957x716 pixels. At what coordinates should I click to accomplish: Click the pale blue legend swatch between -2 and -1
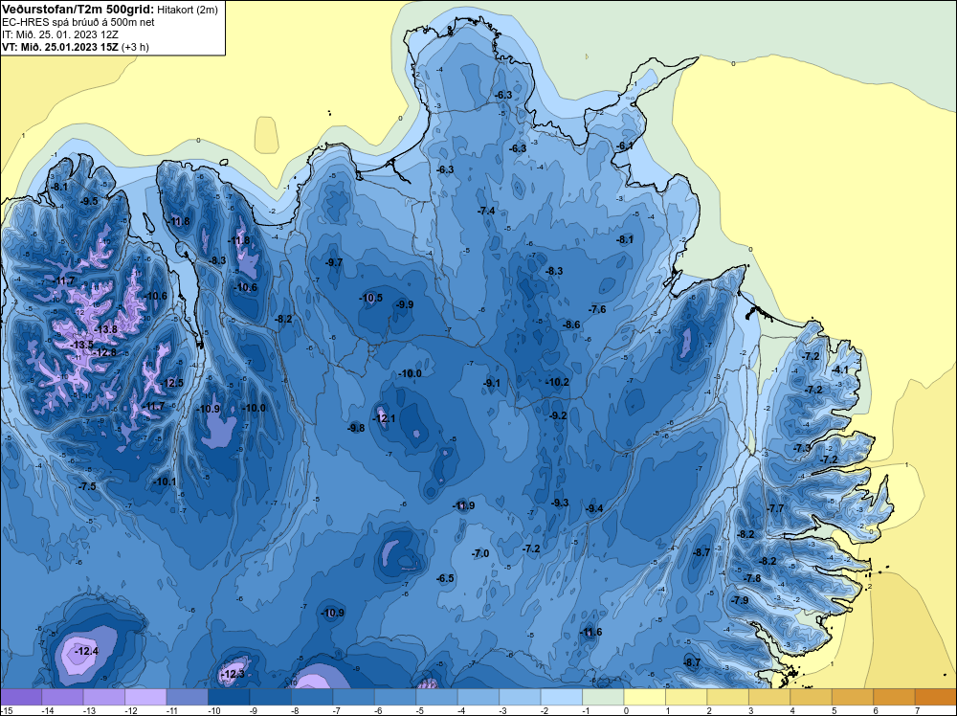pyautogui.click(x=562, y=697)
